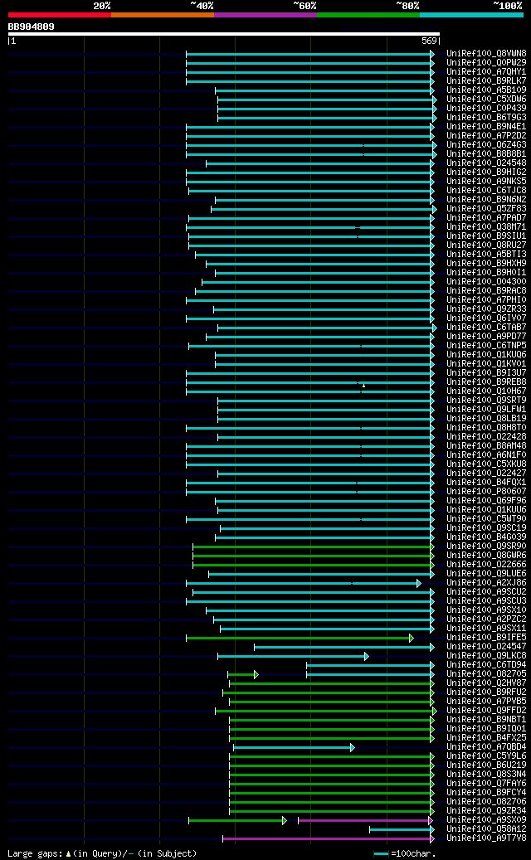Select hit label UniRef100_C5XDW6
The image size is (531, 860).
(486, 100)
